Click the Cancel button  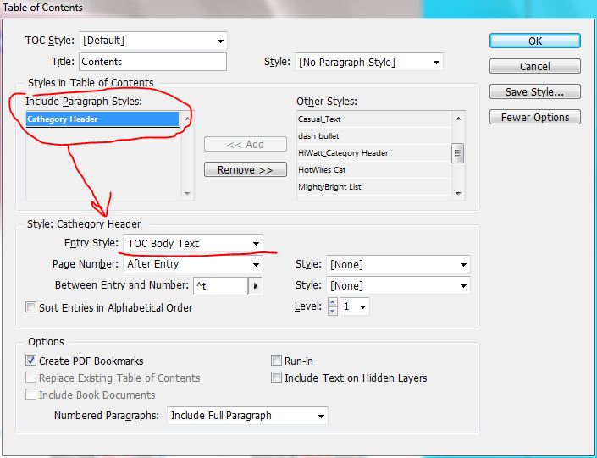(x=535, y=66)
